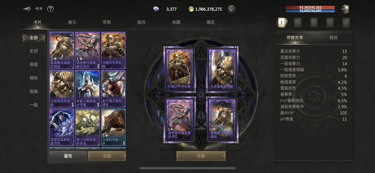375x173 pixels.
Task: Click the 穿戴 equip button
Action: pos(201,156)
